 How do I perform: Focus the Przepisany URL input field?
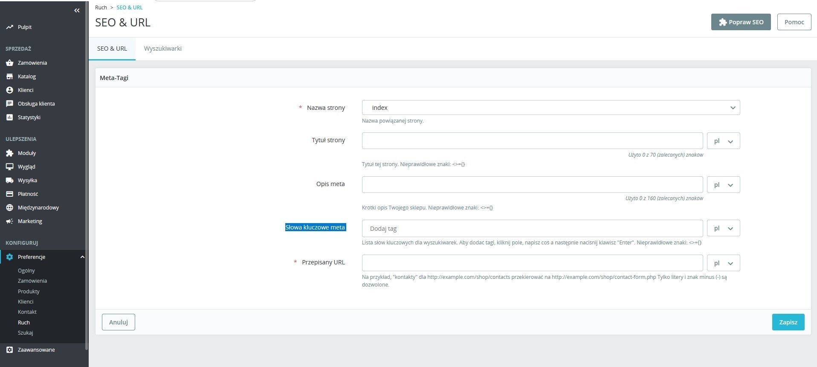[x=532, y=263]
